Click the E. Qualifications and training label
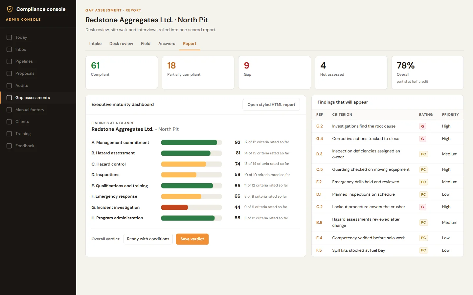 tap(120, 186)
